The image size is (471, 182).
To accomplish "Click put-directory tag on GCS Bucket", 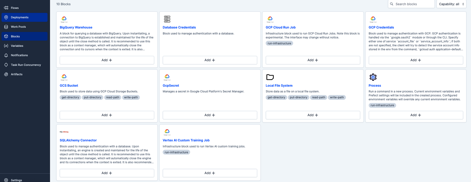I will tap(92, 98).
